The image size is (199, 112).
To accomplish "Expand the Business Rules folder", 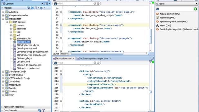I will [x=11, y=39].
